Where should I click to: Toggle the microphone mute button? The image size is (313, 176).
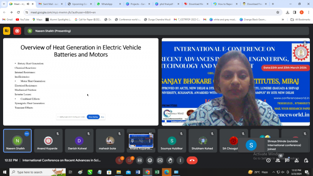pyautogui.click(x=119, y=160)
